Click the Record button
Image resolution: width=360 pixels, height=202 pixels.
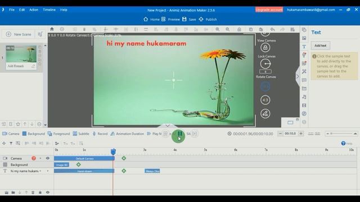[100, 134]
